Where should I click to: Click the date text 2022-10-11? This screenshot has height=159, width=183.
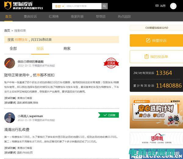coord(24,66)
